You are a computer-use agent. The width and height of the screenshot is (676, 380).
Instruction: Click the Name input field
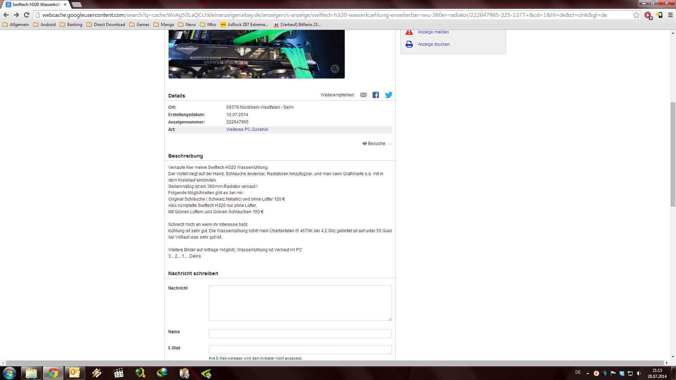300,334
